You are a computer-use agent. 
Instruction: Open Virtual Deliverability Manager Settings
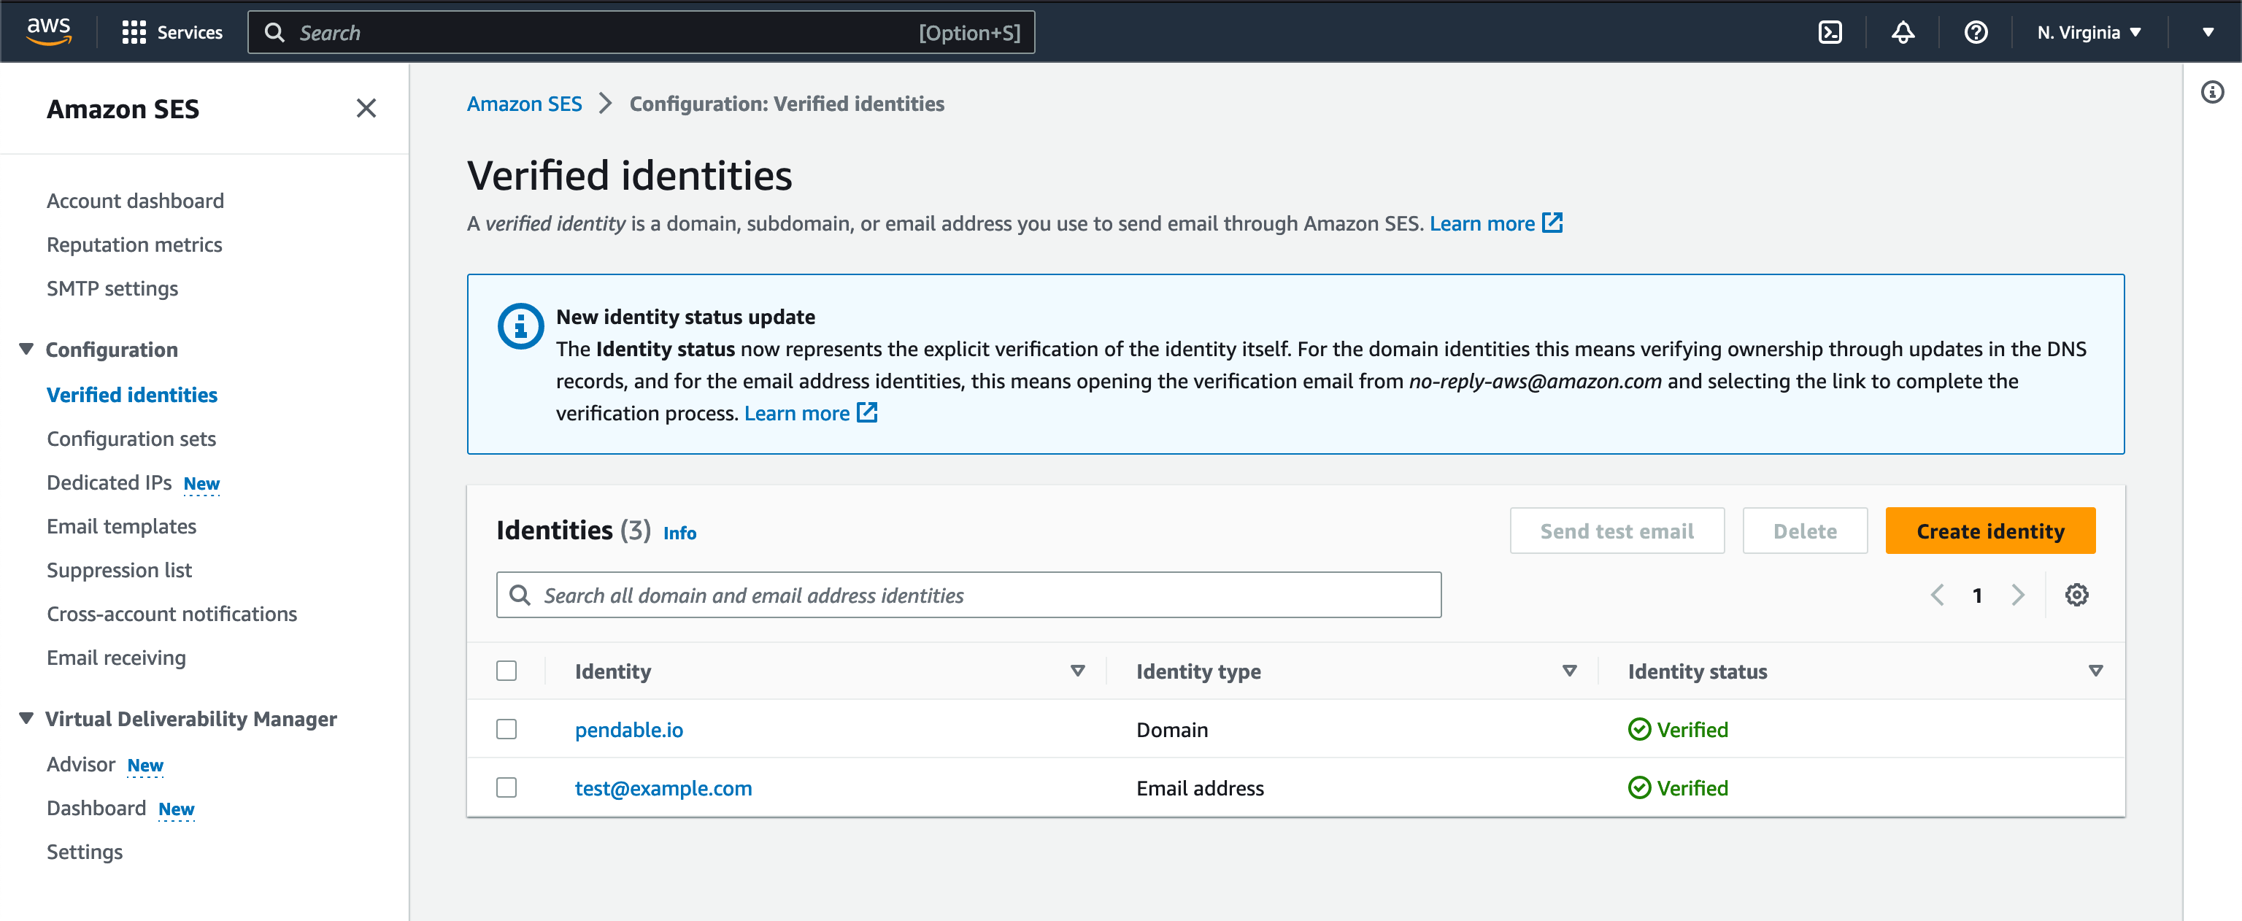click(85, 852)
